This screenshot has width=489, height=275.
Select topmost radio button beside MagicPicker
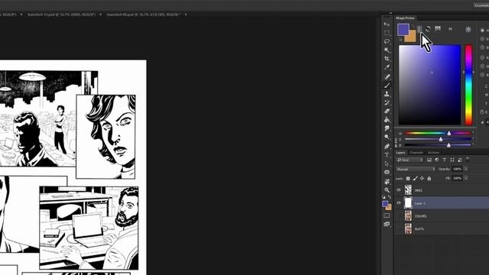(482, 31)
